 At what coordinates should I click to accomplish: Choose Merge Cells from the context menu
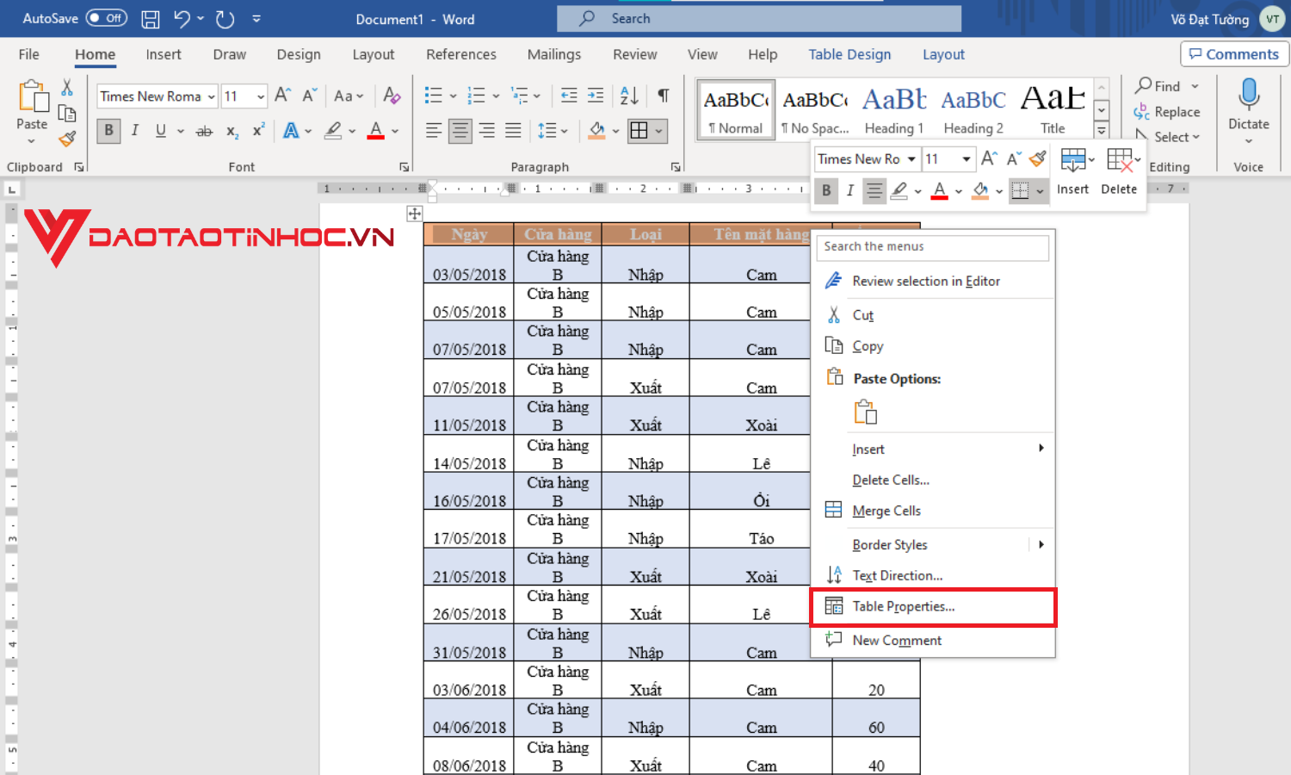click(x=886, y=510)
